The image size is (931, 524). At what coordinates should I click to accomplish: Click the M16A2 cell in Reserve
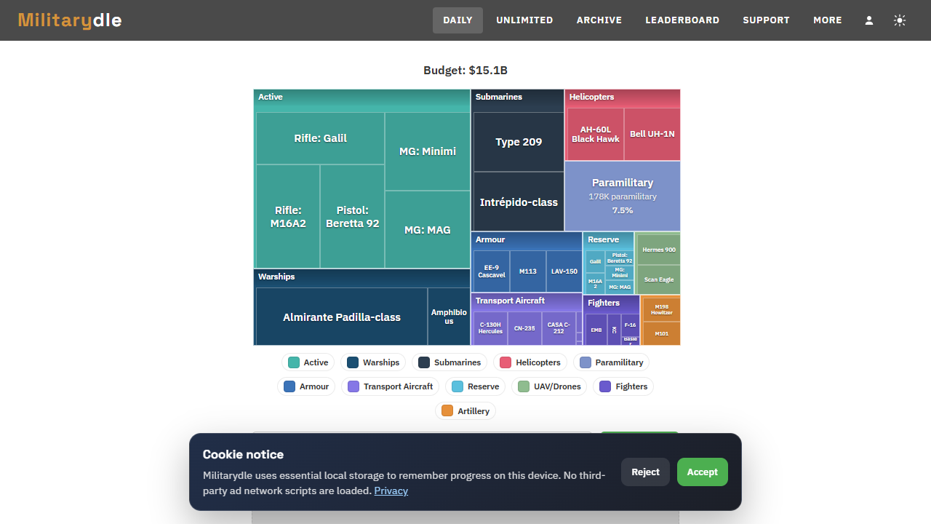point(596,284)
